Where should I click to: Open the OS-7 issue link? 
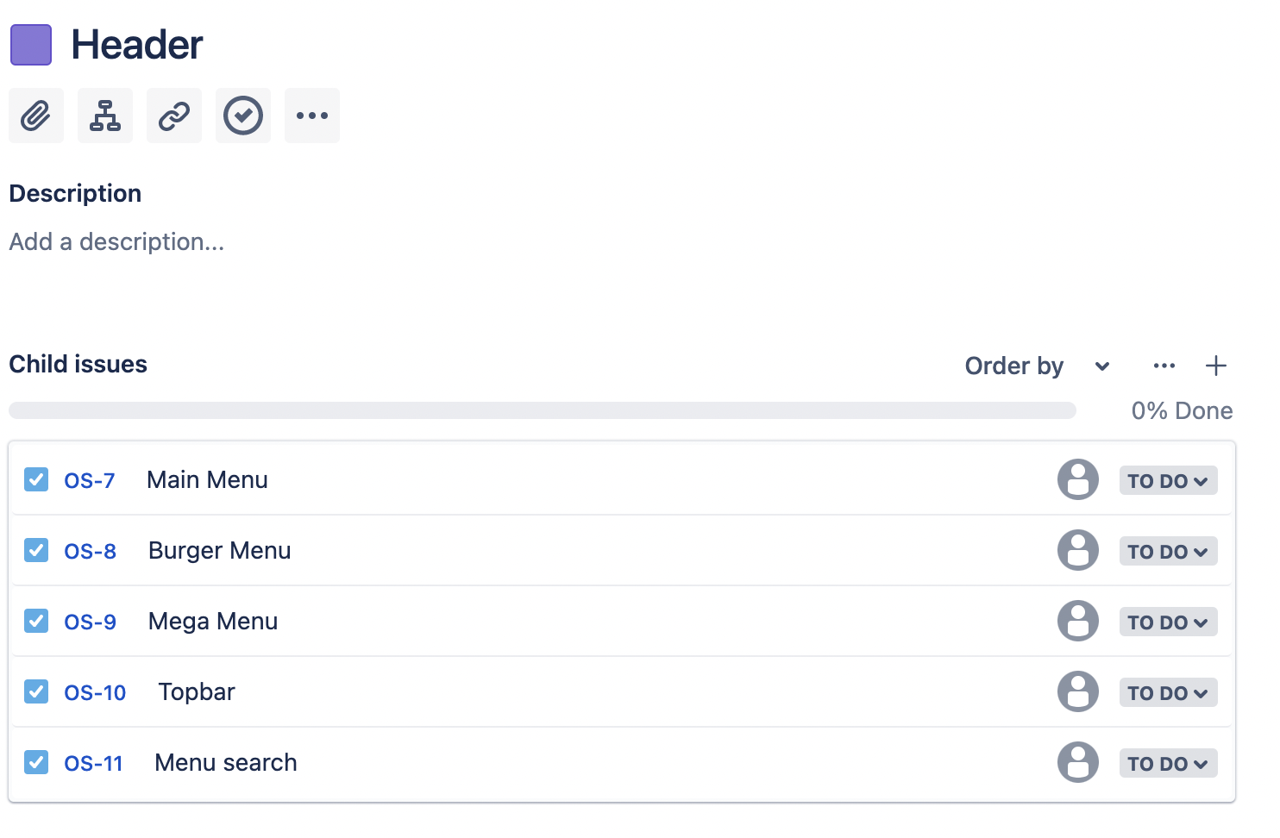pyautogui.click(x=90, y=480)
